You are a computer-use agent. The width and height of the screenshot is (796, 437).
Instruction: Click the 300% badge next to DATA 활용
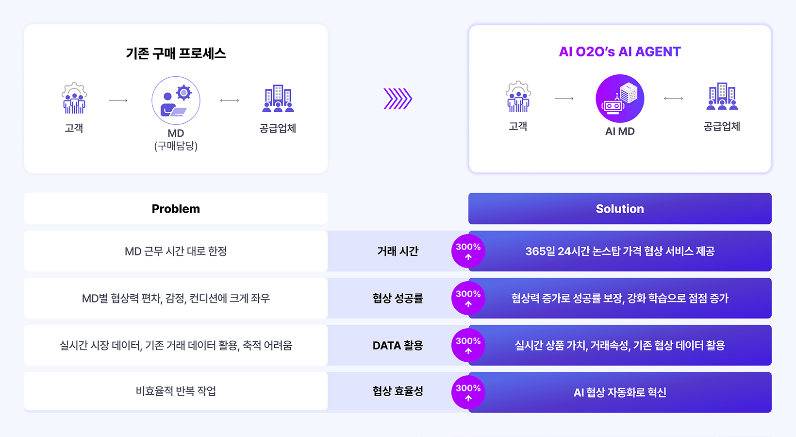[x=468, y=345]
